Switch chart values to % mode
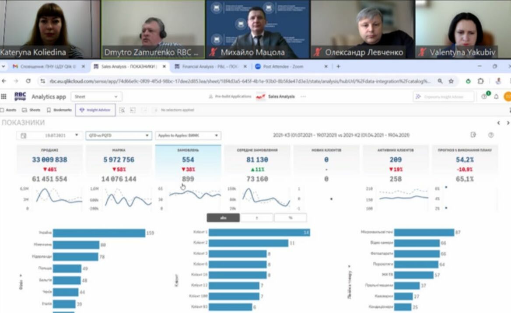The width and height of the screenshot is (511, 313). (x=290, y=218)
